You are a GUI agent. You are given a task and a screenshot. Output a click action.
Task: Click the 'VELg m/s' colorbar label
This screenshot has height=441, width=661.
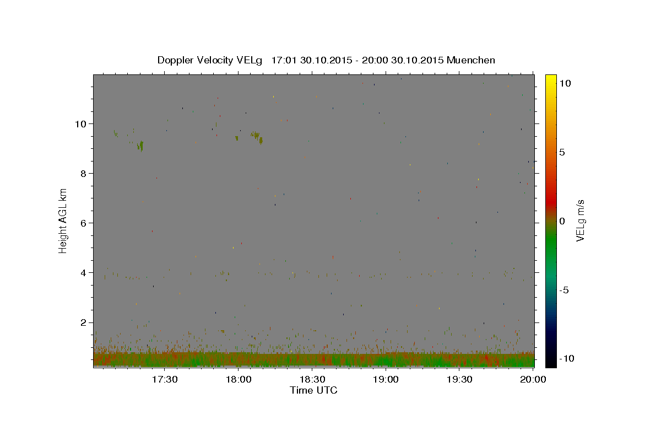coord(580,220)
